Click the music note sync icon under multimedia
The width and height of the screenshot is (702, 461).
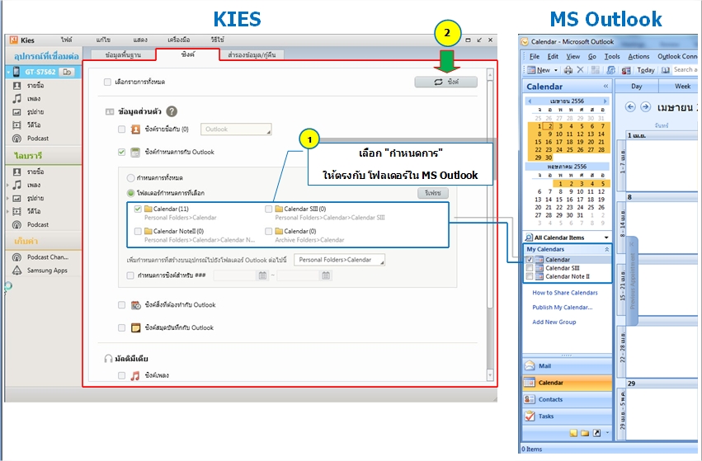click(134, 375)
